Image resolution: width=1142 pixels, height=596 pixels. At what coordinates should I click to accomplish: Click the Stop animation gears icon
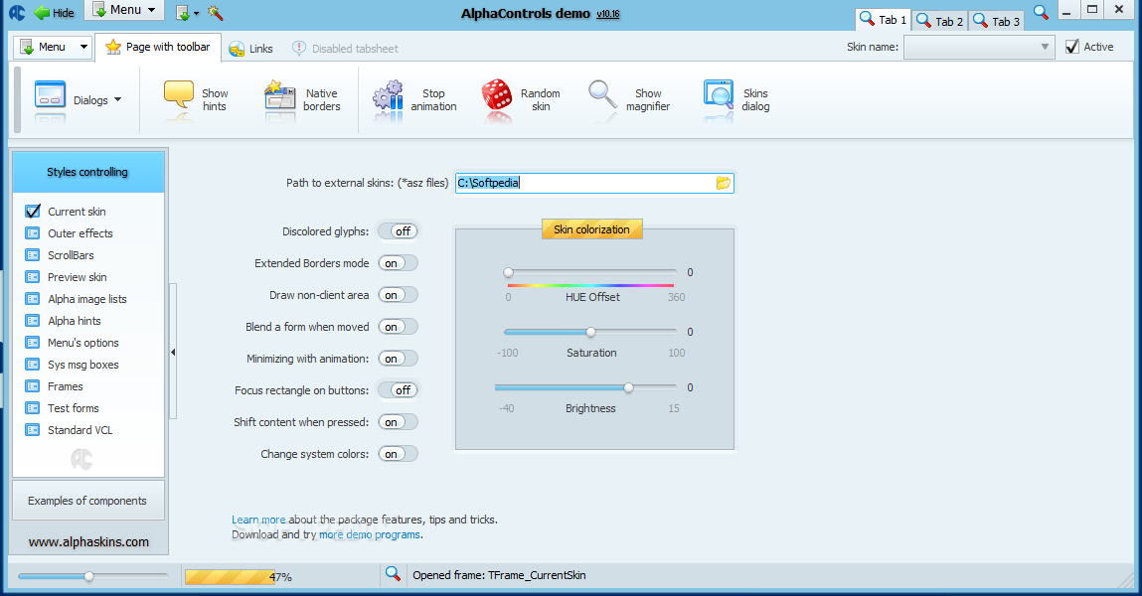tap(388, 96)
